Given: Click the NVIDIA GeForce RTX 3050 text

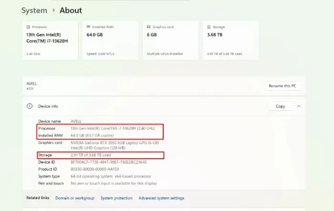Looking at the screenshot, I should (115, 143).
